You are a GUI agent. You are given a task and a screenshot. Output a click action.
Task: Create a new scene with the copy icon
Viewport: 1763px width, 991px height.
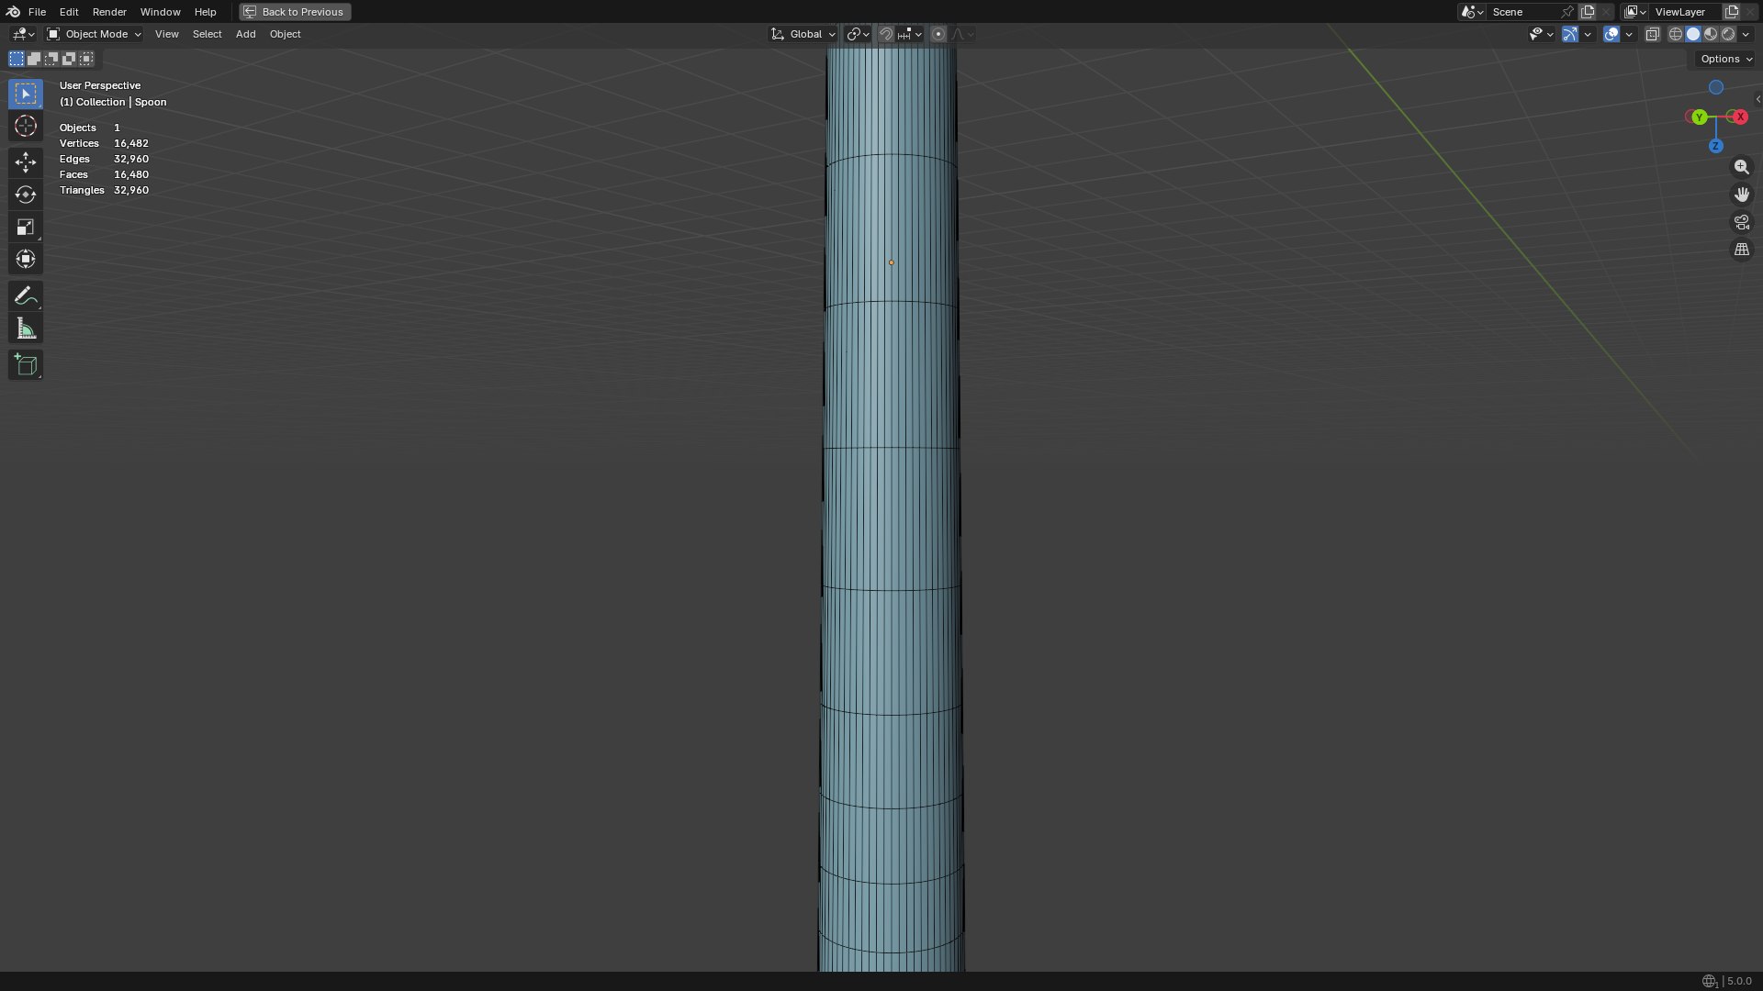[x=1588, y=12]
